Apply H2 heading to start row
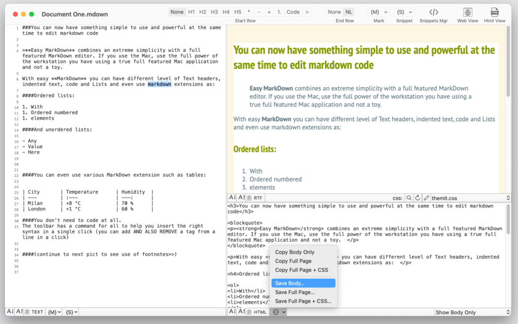Image resolution: width=518 pixels, height=324 pixels. pos(203,12)
